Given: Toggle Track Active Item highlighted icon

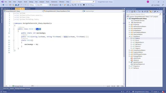Looking at the screenshot, I should click(x=150, y=12).
